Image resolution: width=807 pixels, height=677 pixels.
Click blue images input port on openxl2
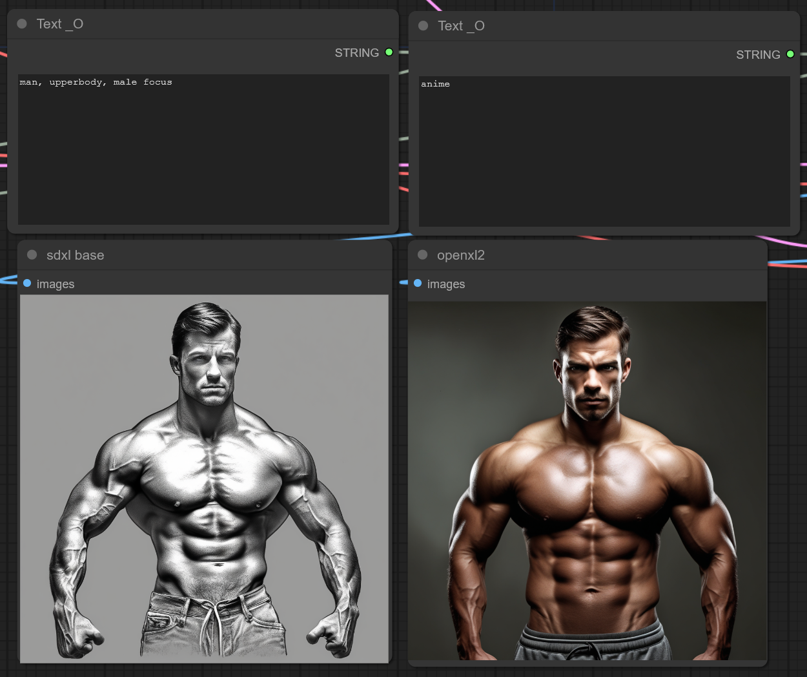click(x=418, y=284)
